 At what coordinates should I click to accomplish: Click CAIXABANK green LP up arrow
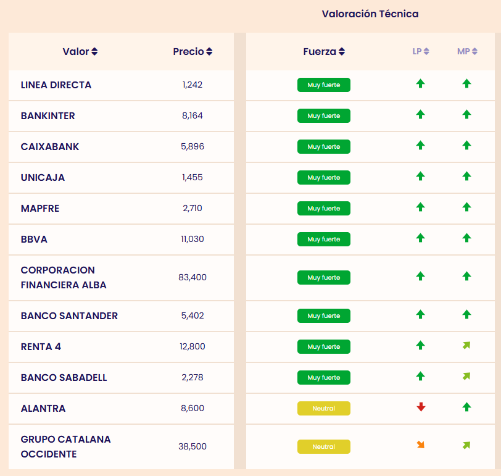(421, 146)
